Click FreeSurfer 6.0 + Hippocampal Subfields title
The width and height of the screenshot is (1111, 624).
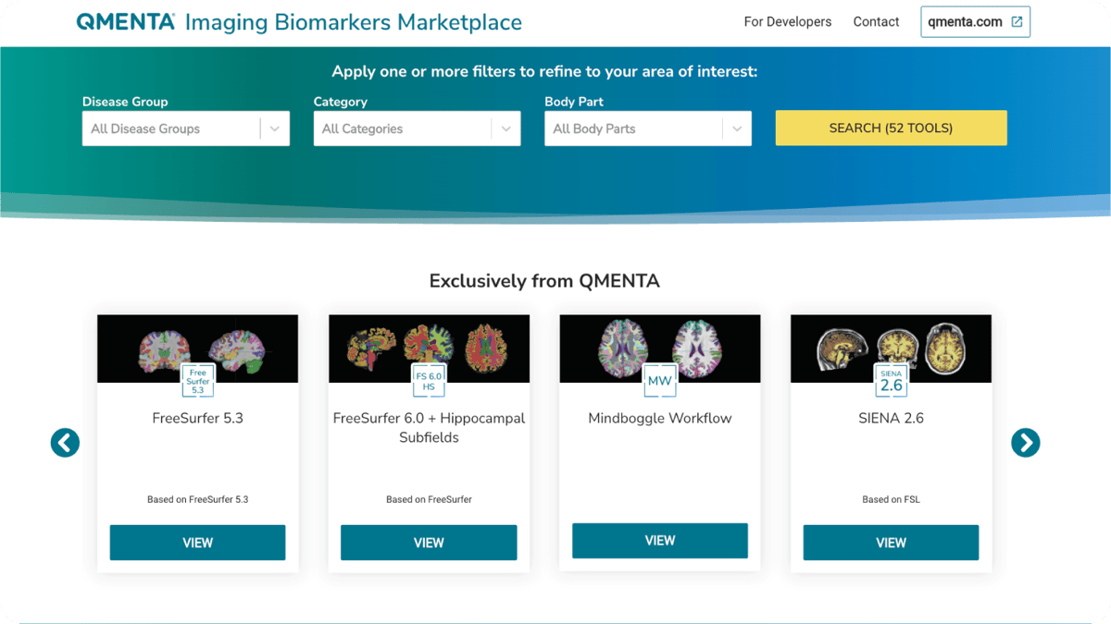pos(429,428)
